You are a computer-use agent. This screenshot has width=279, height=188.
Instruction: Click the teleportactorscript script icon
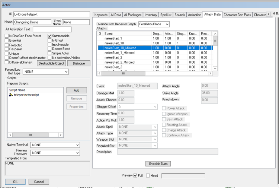[11, 95]
